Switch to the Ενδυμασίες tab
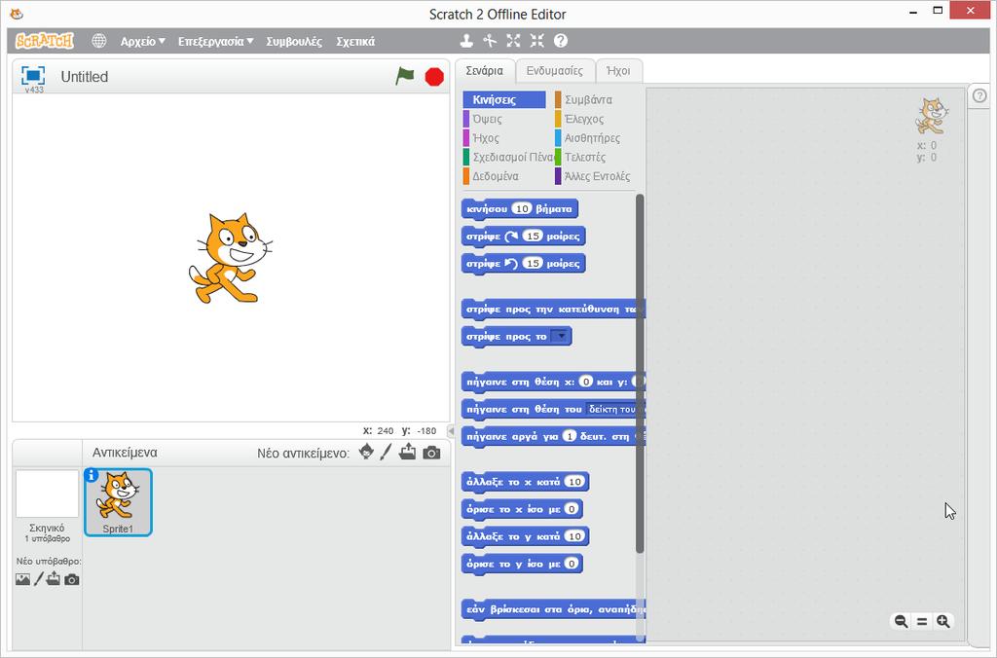The width and height of the screenshot is (997, 658). [554, 70]
